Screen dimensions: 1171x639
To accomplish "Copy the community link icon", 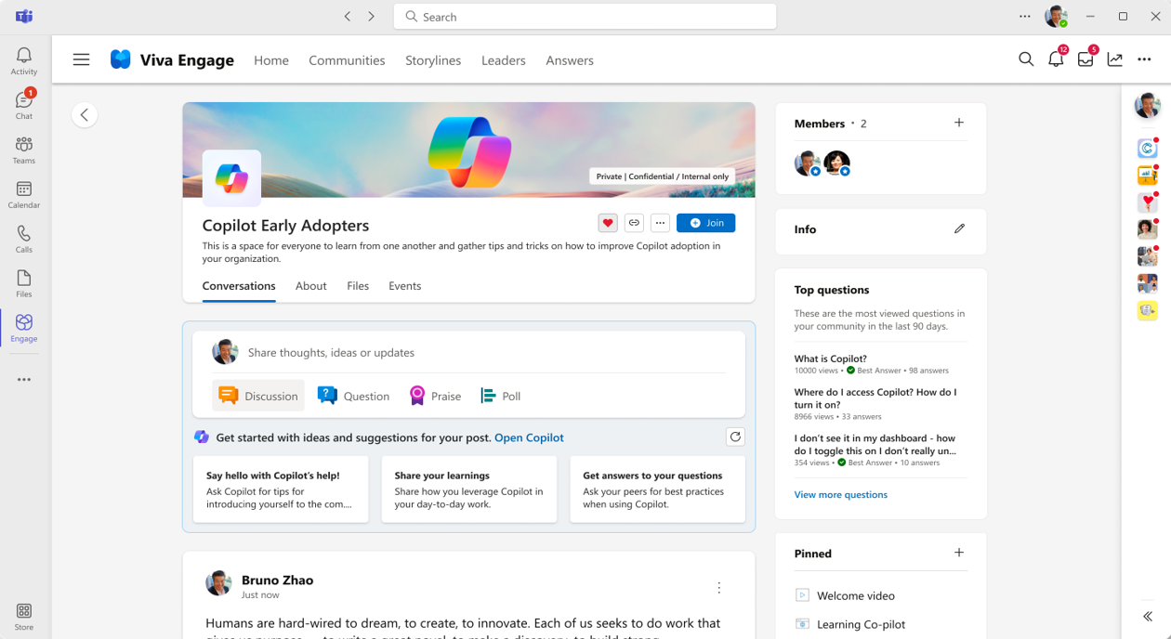I will (x=634, y=223).
